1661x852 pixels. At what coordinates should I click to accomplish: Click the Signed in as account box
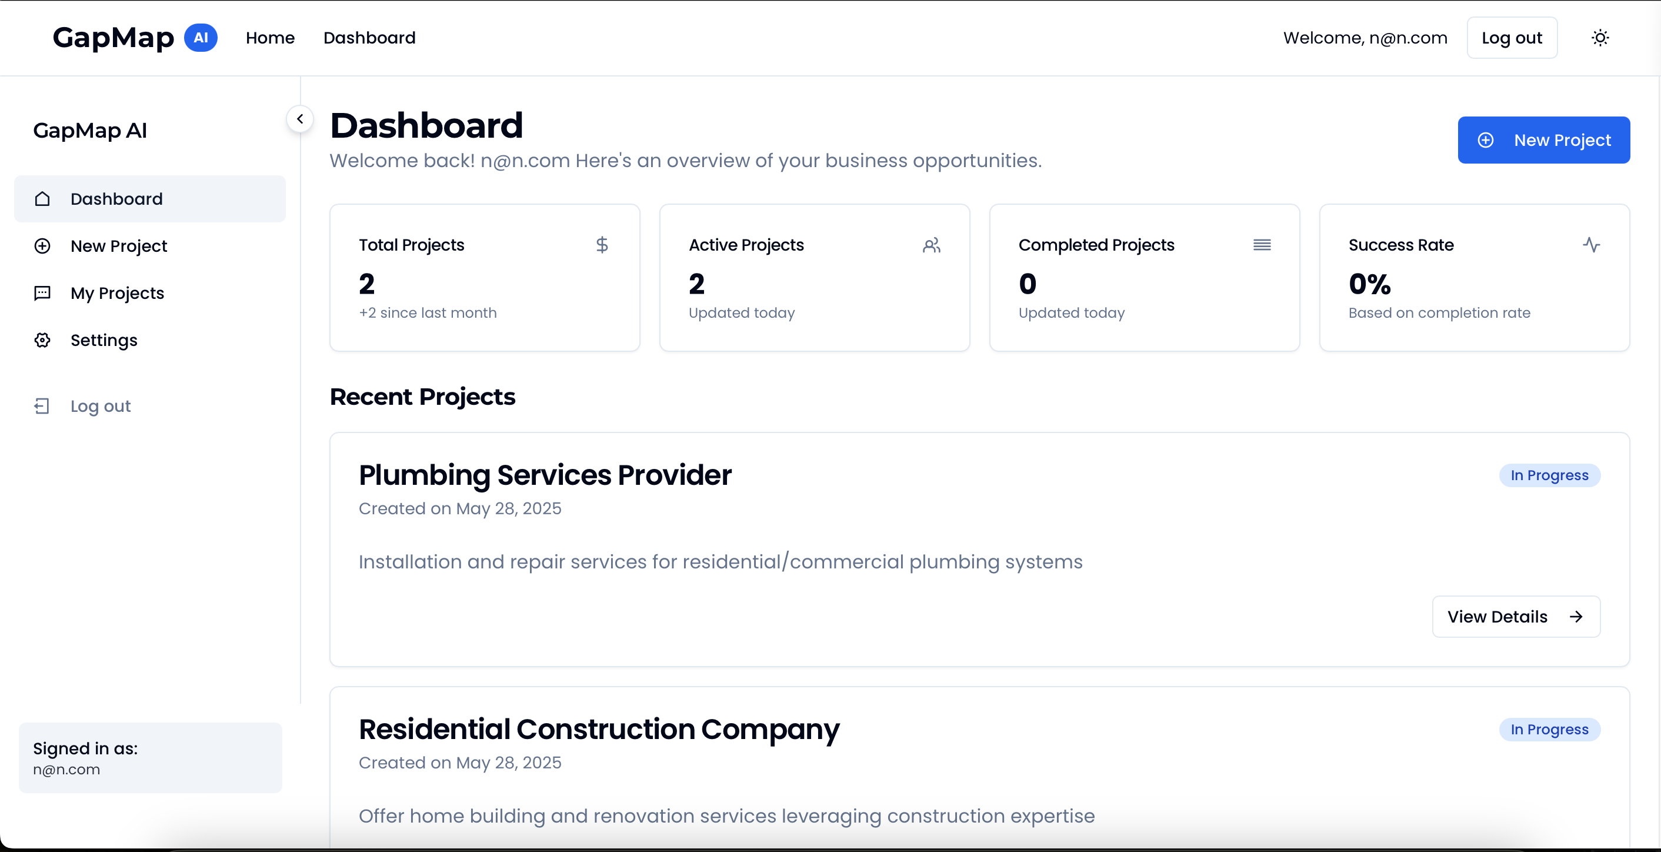coord(150,758)
